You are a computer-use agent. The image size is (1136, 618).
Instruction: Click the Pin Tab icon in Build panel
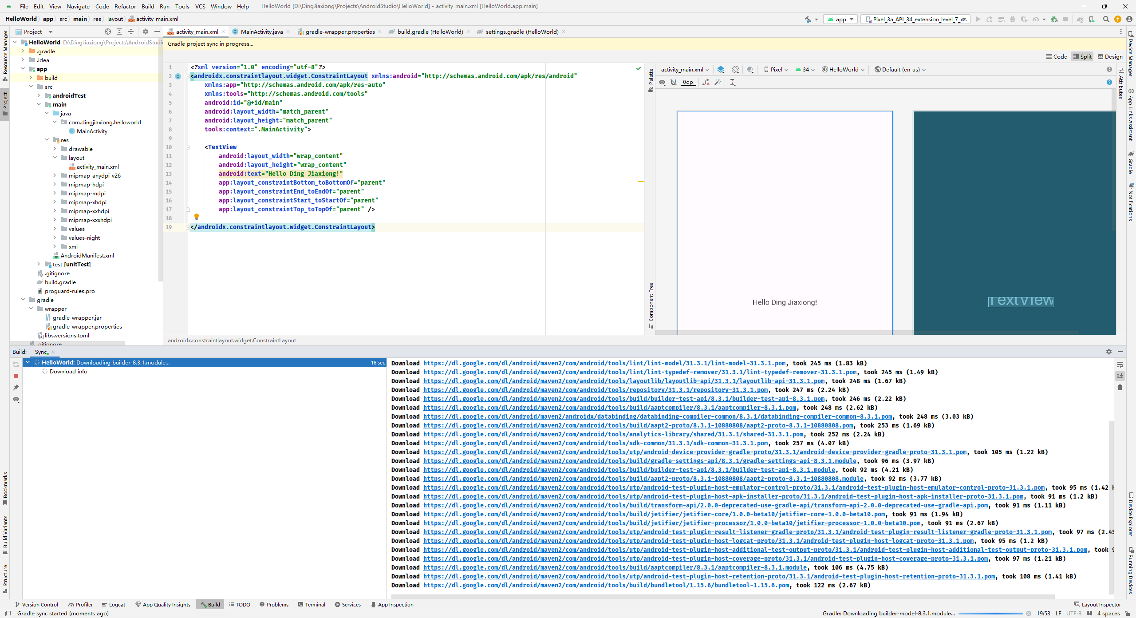click(x=16, y=388)
